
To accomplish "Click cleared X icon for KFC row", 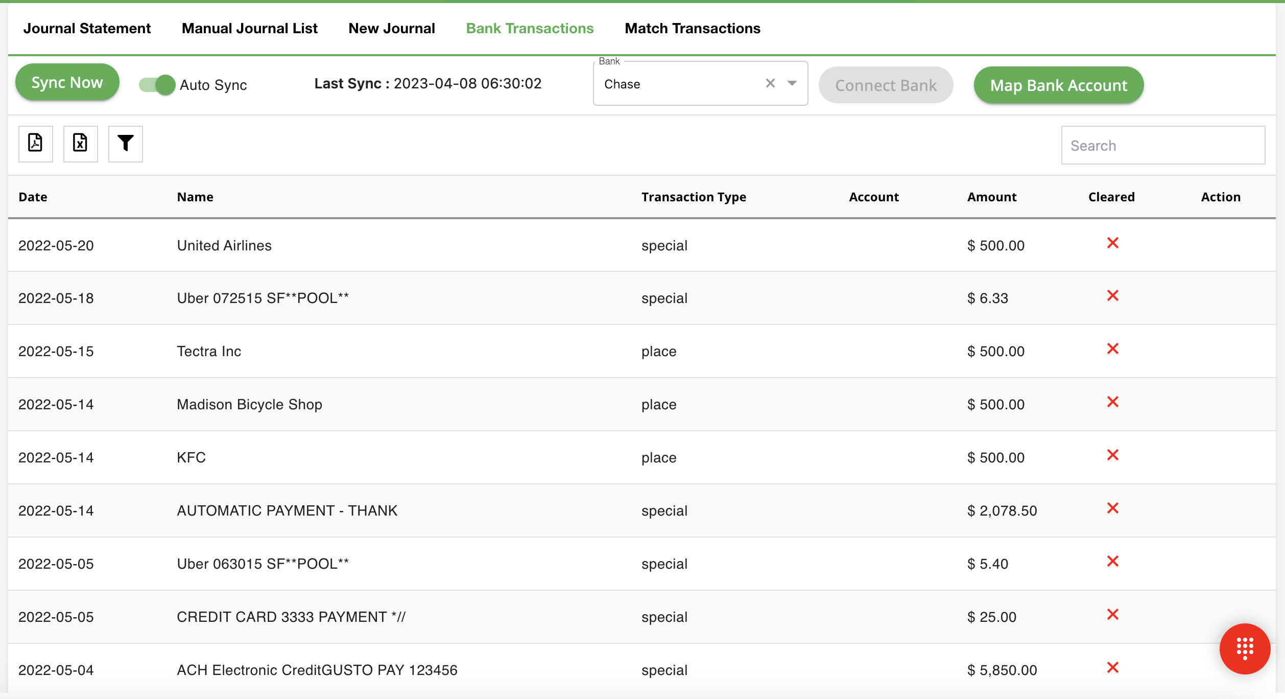I will point(1112,455).
